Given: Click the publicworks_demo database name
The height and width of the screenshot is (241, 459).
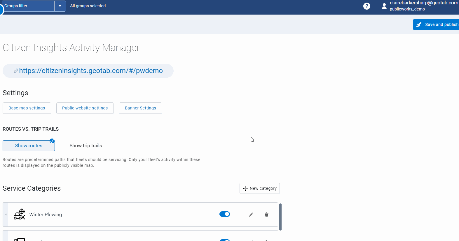Looking at the screenshot, I should tap(407, 9).
